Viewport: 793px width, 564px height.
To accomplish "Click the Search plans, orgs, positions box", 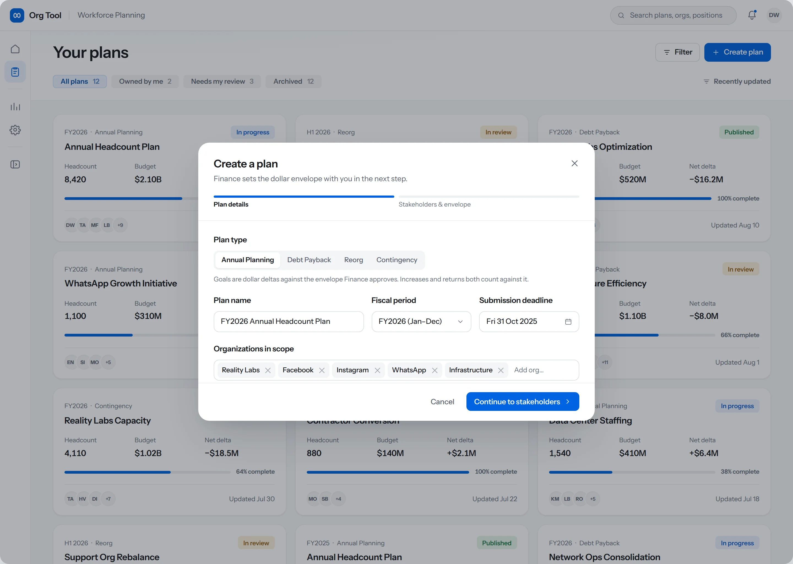I will click(673, 15).
